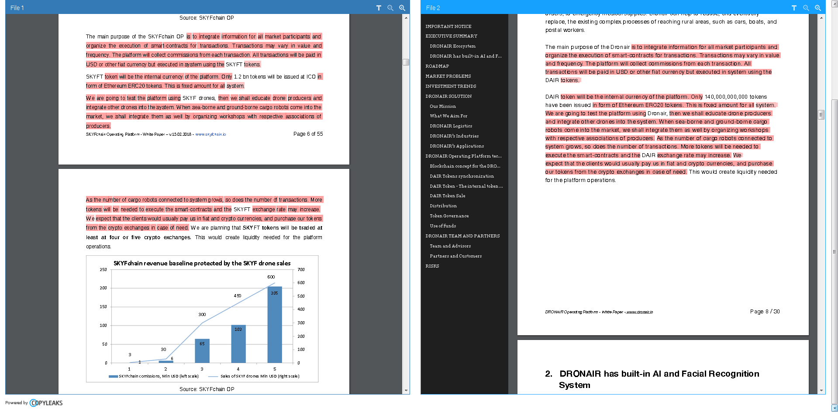
Task: Click 'Source: SKYFchain OP' caption below chart
Action: coord(207,389)
